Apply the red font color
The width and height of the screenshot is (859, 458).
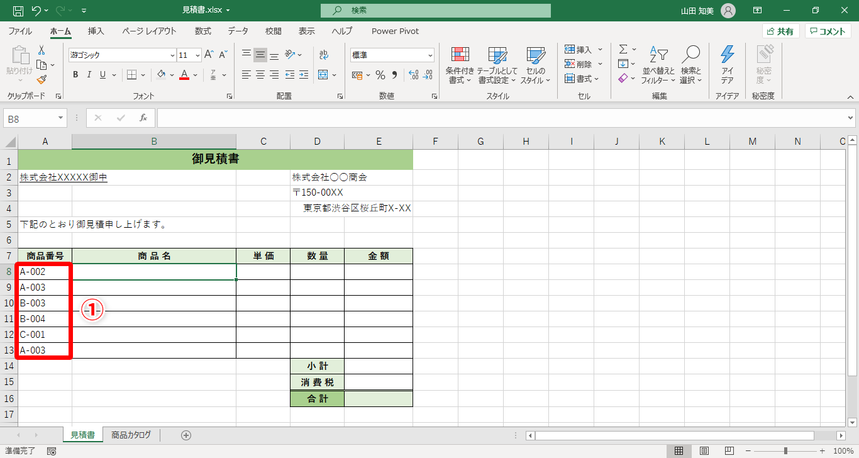(x=184, y=75)
